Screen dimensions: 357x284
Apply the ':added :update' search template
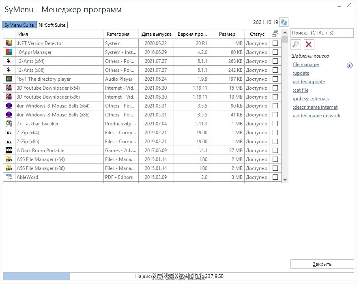309,82
